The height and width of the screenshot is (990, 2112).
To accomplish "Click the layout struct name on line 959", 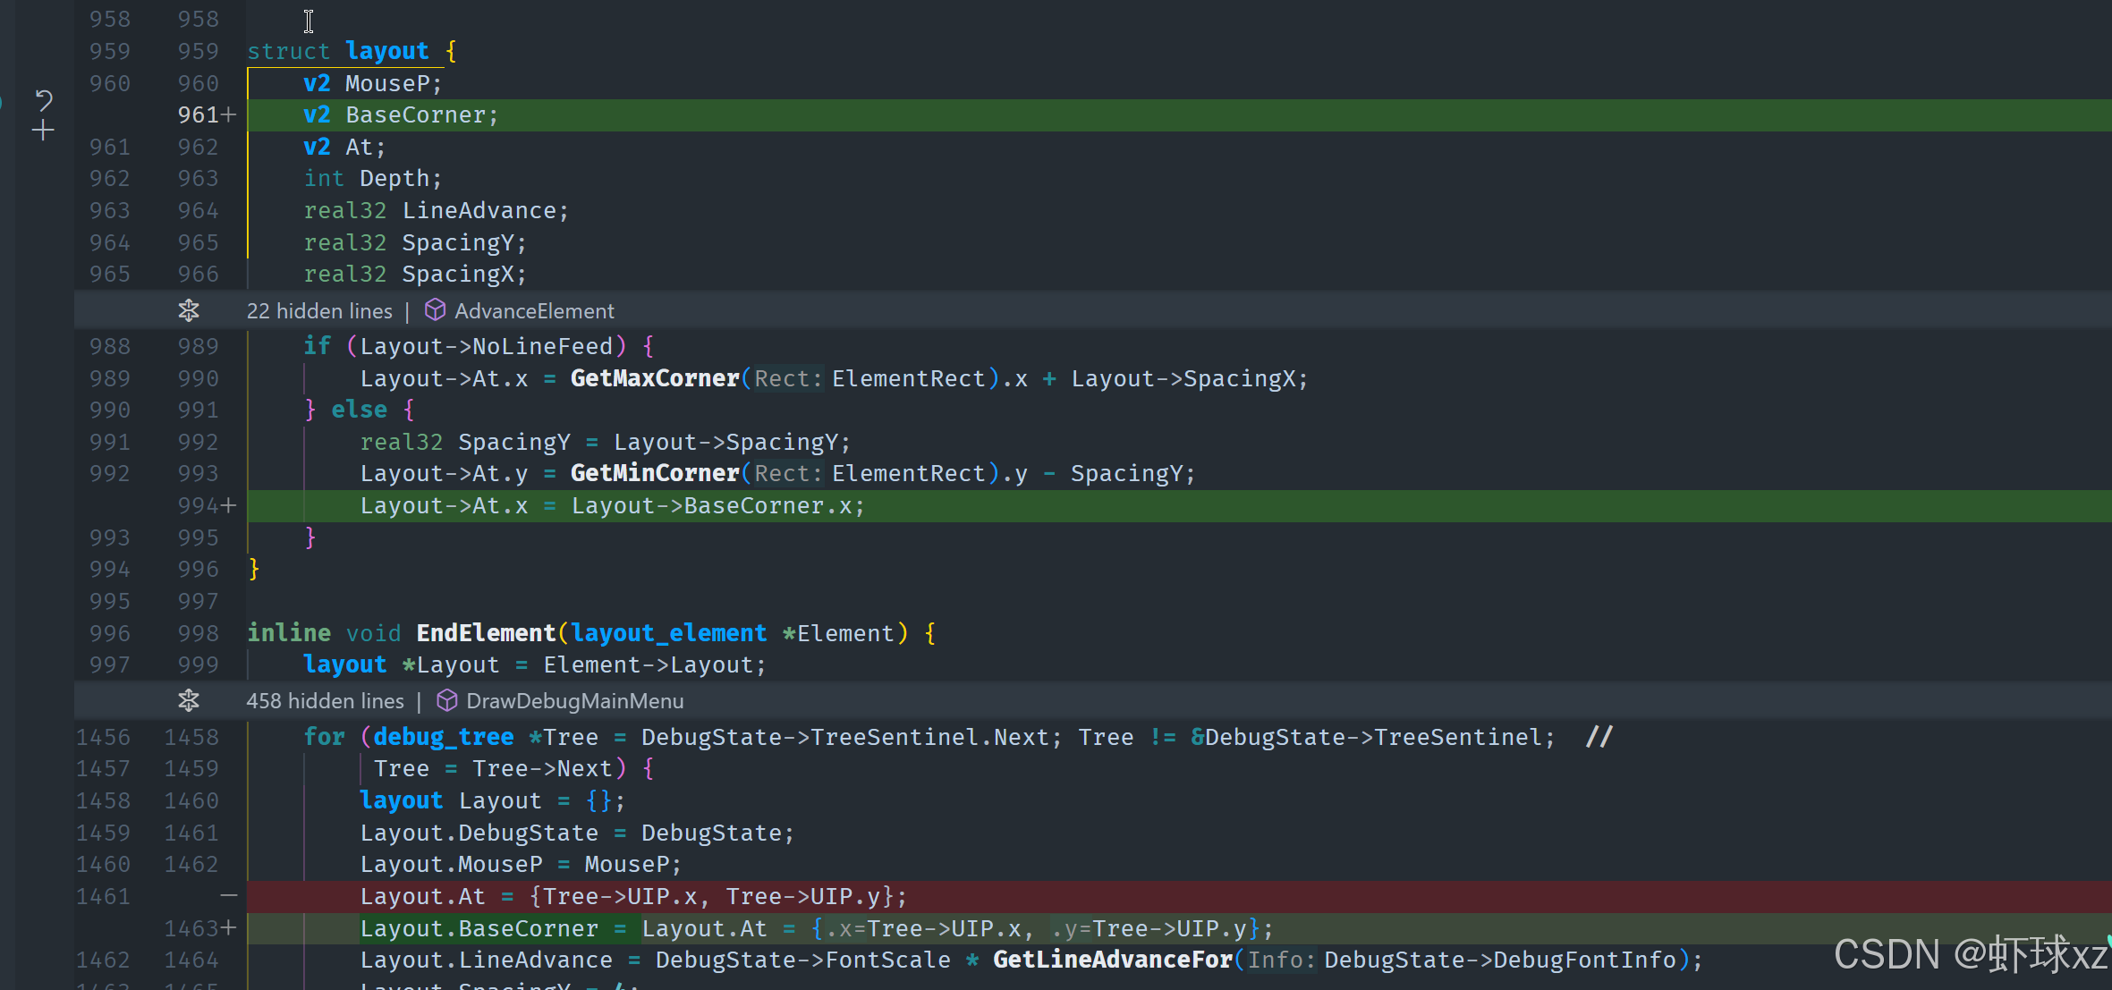I will [386, 51].
